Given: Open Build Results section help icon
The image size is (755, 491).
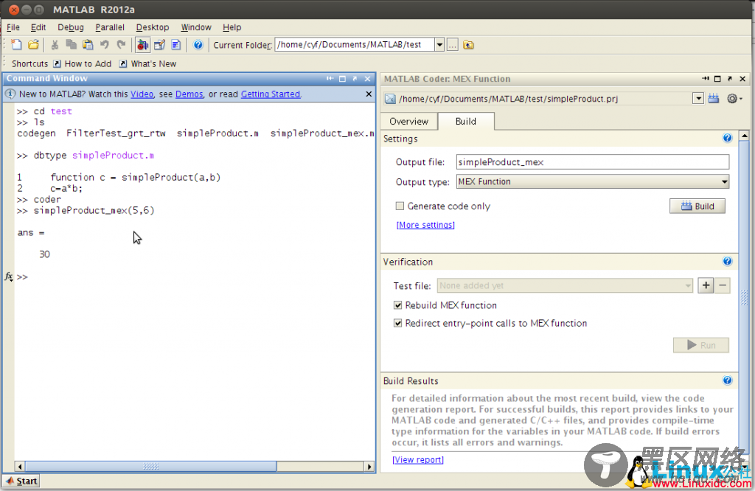Looking at the screenshot, I should [x=727, y=380].
